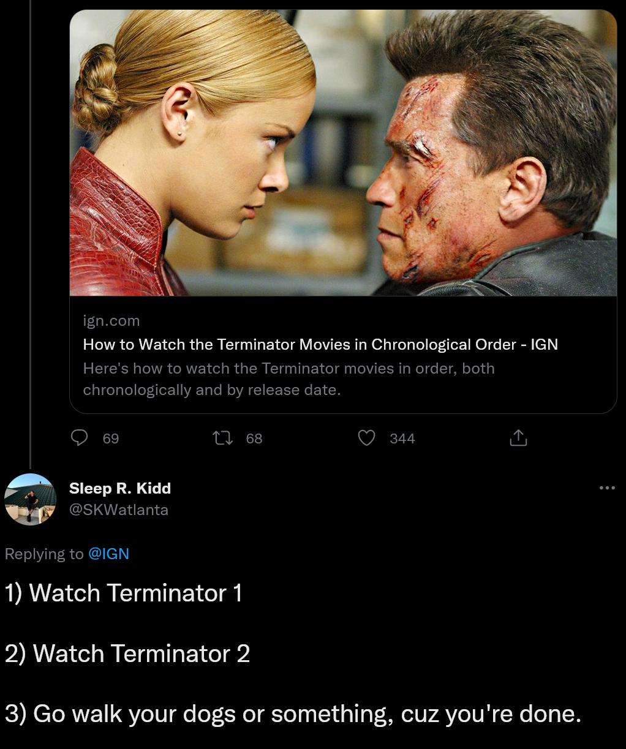Click the @SKWatlanta username handle
This screenshot has width=626, height=749.
119,510
